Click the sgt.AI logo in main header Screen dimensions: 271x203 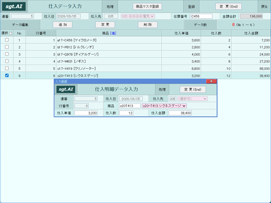tap(14, 6)
